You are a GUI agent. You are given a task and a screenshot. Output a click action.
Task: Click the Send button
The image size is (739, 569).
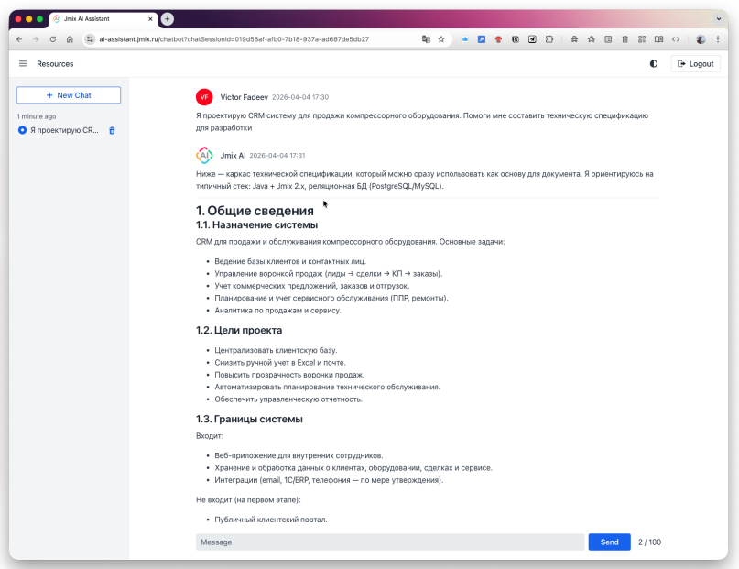[x=609, y=542]
